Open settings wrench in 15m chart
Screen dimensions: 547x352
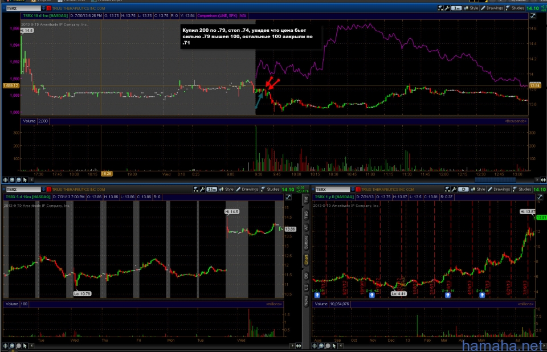(202, 190)
